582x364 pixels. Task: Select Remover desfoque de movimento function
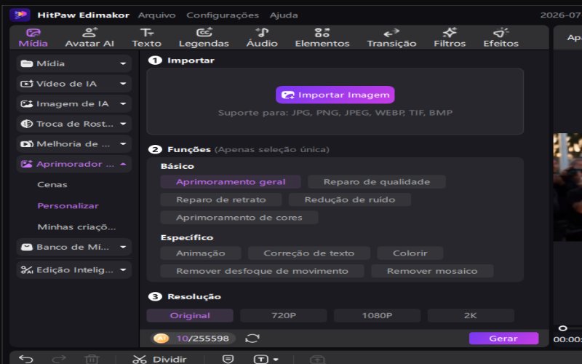262,271
